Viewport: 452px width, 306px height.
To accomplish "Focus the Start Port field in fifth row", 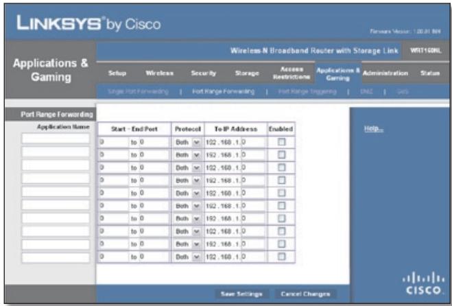I will click(114, 193).
